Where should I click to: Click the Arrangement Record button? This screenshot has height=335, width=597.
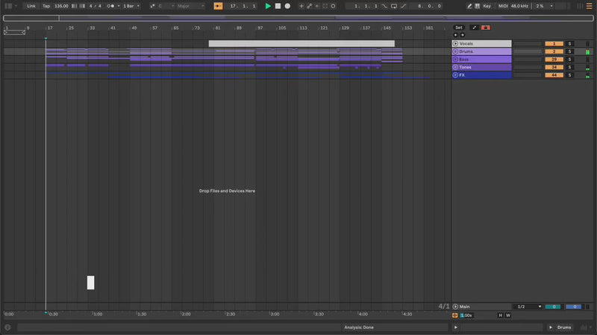point(287,6)
